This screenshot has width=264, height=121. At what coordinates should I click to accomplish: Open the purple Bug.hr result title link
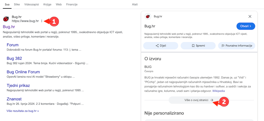click(x=9, y=27)
